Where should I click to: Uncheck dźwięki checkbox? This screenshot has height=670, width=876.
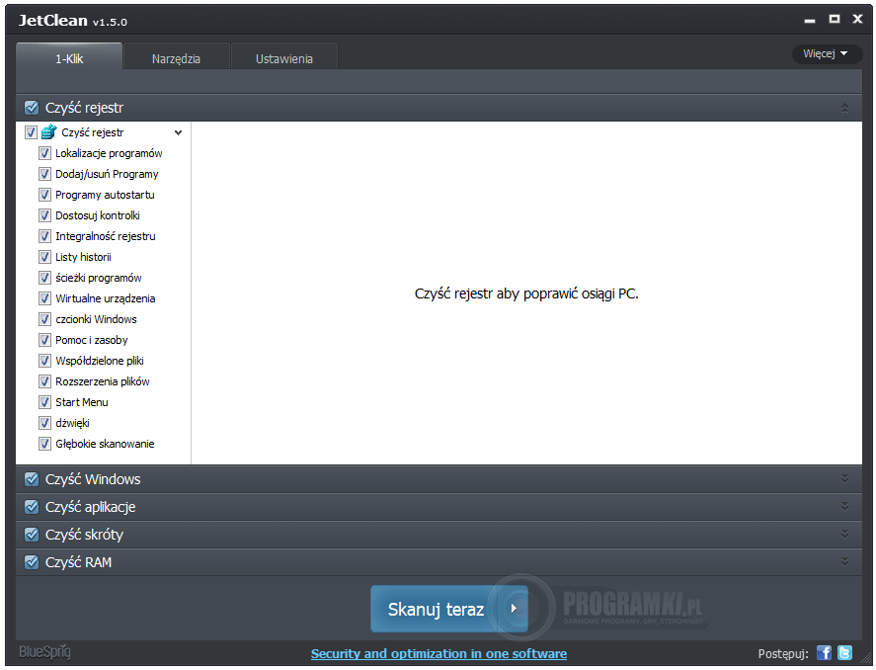44,422
